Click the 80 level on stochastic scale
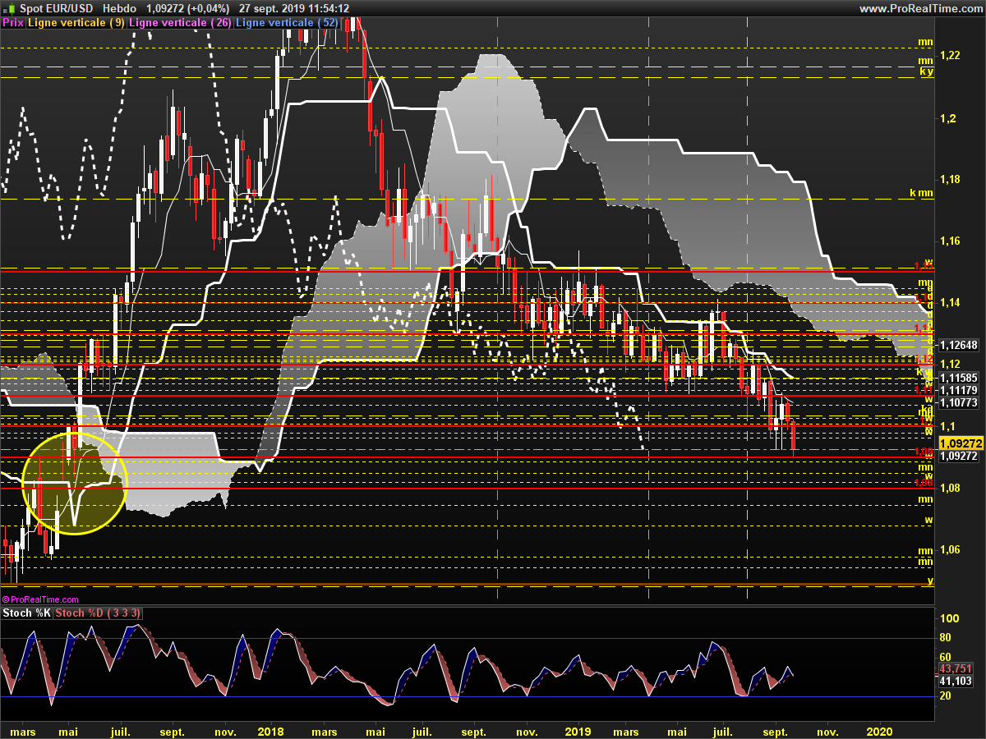This screenshot has height=739, width=986. 946,638
